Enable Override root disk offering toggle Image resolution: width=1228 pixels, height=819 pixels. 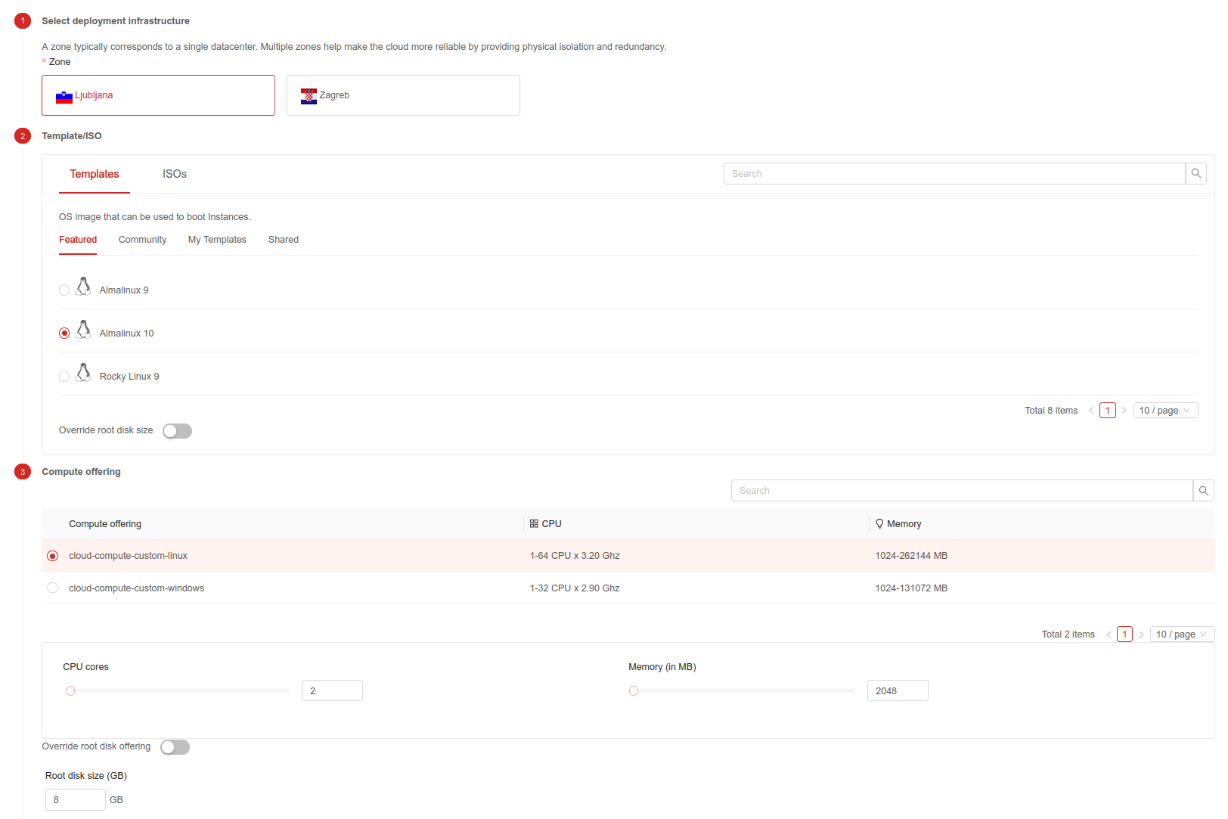(175, 747)
